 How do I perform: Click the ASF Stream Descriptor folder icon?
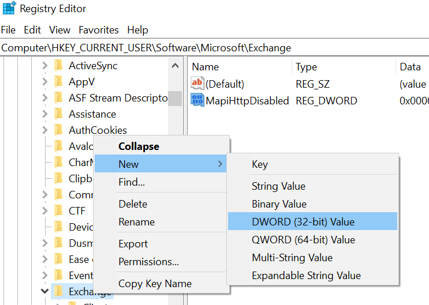(58, 98)
